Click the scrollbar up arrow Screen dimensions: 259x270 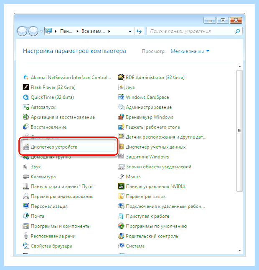pos(239,66)
